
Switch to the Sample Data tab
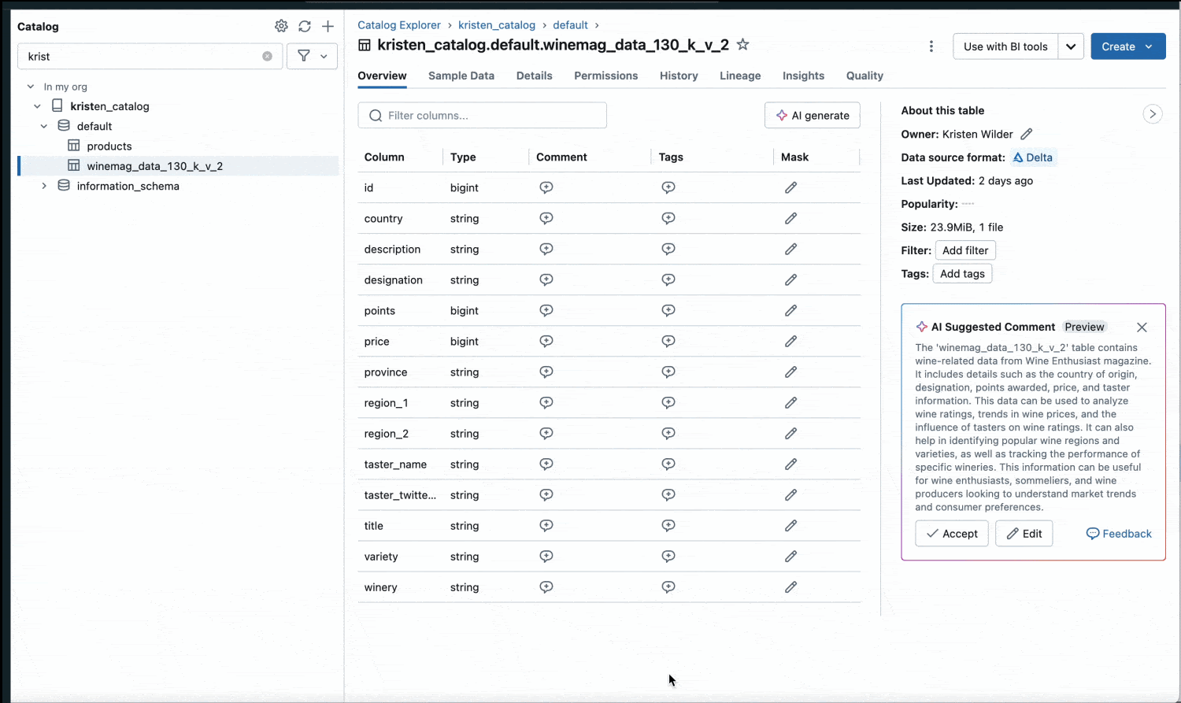pos(461,76)
